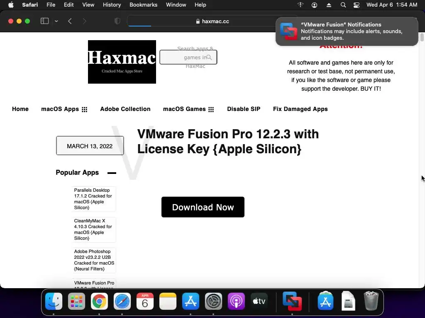Image resolution: width=425 pixels, height=318 pixels.
Task: Click the network status icon in menu bar
Action: pos(300,5)
